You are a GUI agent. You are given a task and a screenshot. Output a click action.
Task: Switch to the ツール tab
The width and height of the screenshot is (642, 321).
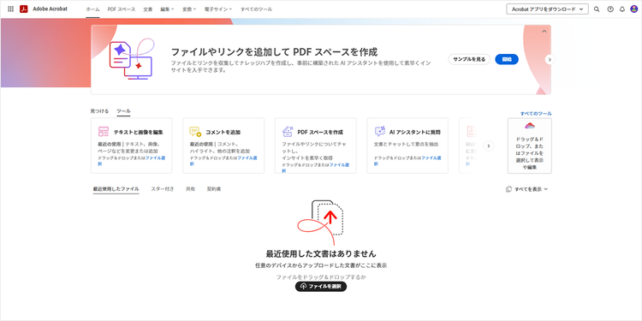[123, 111]
